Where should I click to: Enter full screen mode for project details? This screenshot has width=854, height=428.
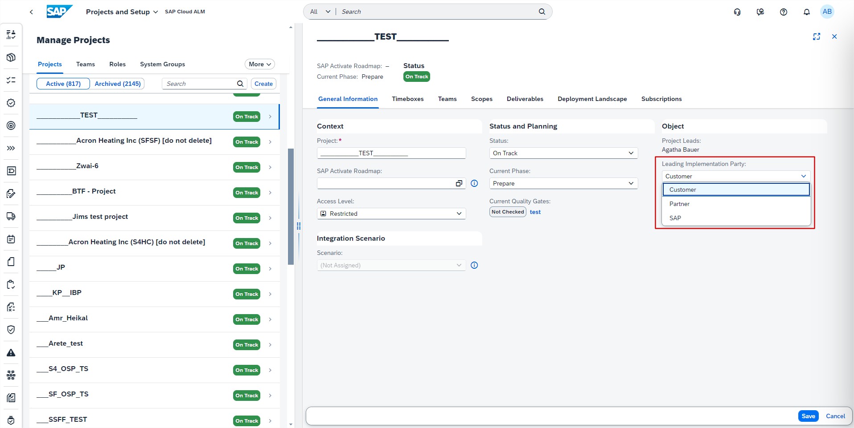point(816,36)
